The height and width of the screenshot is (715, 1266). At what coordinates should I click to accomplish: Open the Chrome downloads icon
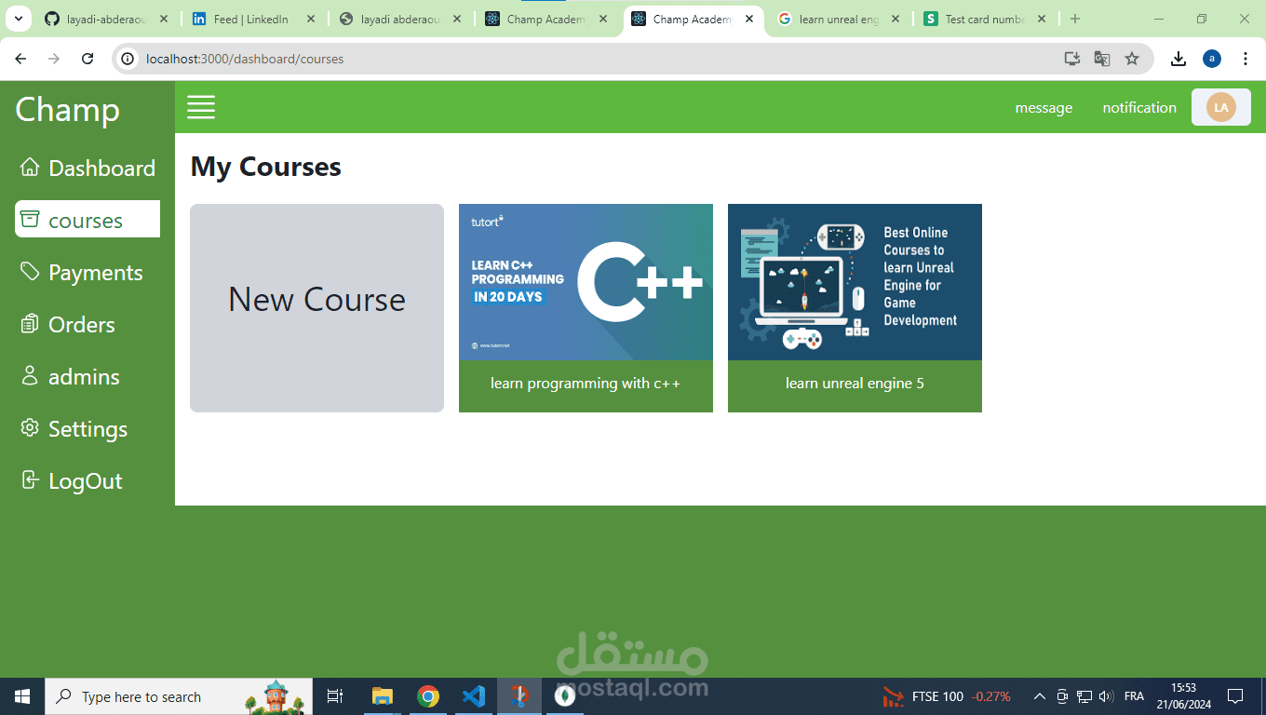(1178, 59)
